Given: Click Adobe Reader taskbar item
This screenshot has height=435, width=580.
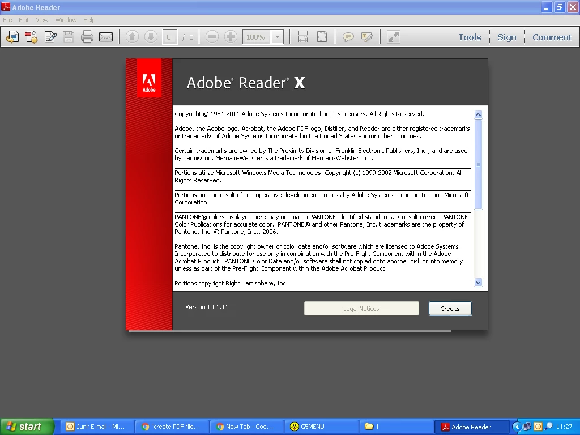Looking at the screenshot, I should coord(471,427).
